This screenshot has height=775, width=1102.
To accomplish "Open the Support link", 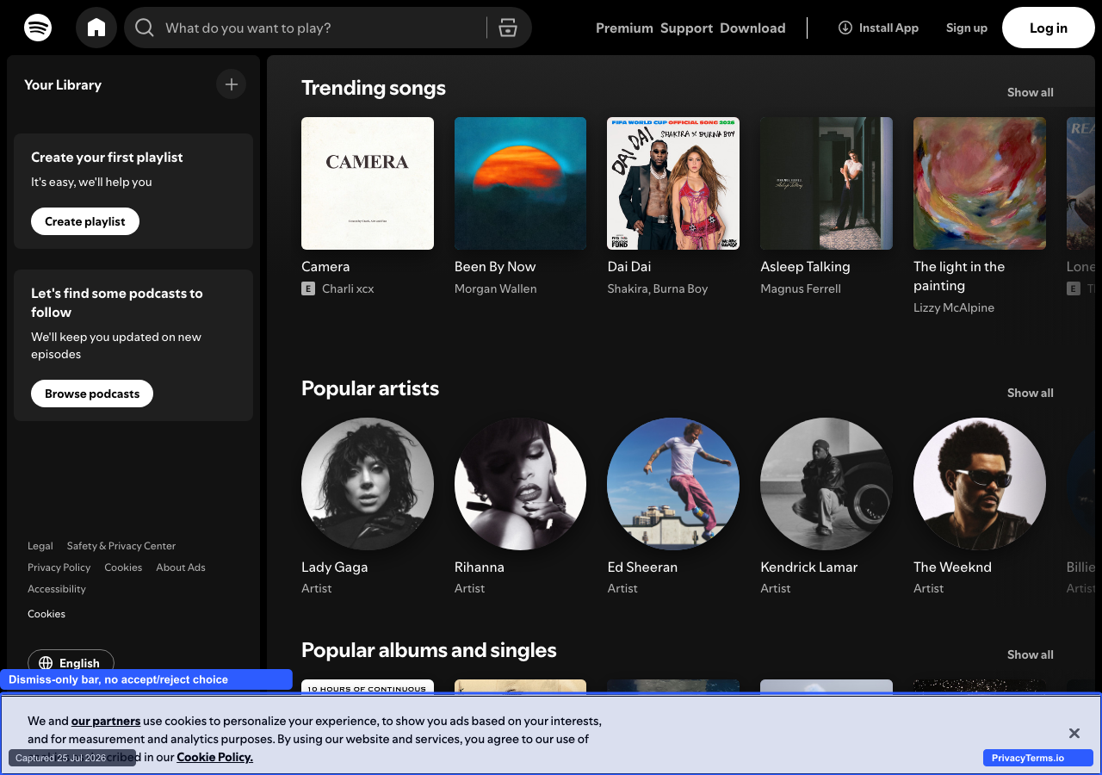I will coord(686,28).
